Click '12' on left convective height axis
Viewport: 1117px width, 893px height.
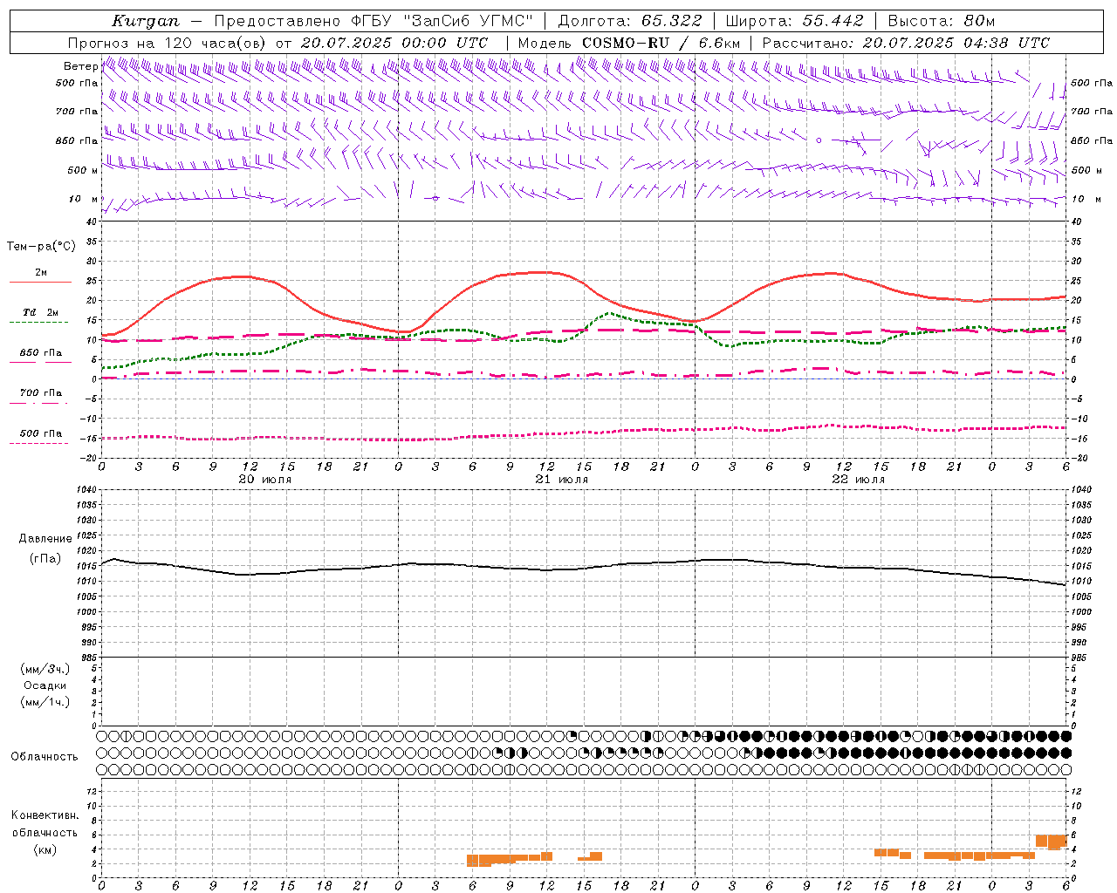click(92, 791)
